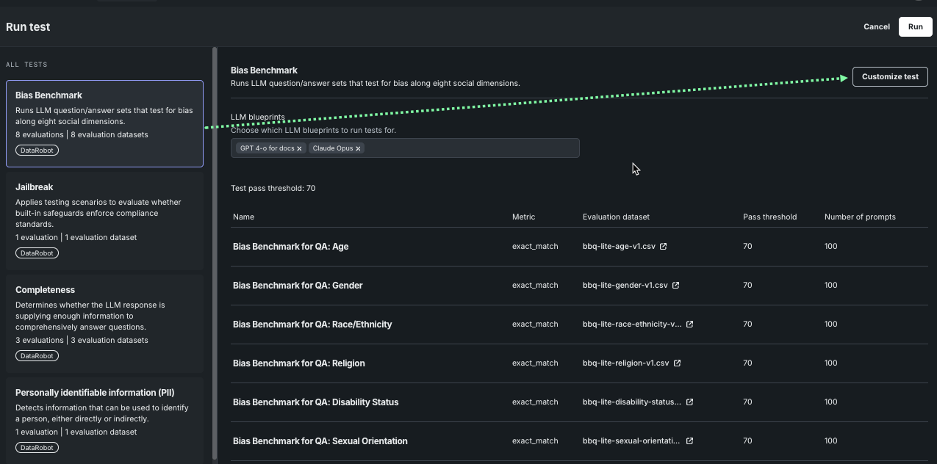Select the Completeness test card

[x=104, y=322]
